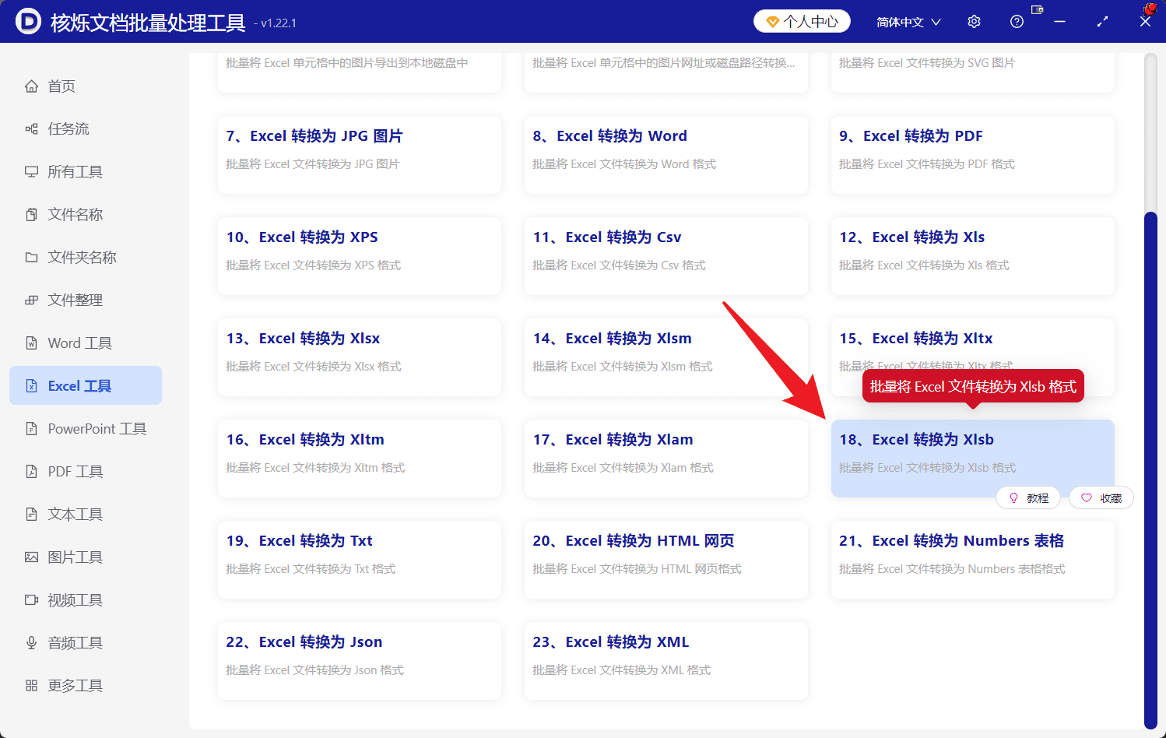1166x738 pixels.
Task: Click the 视频工具 label in sidebar
Action: 76,600
